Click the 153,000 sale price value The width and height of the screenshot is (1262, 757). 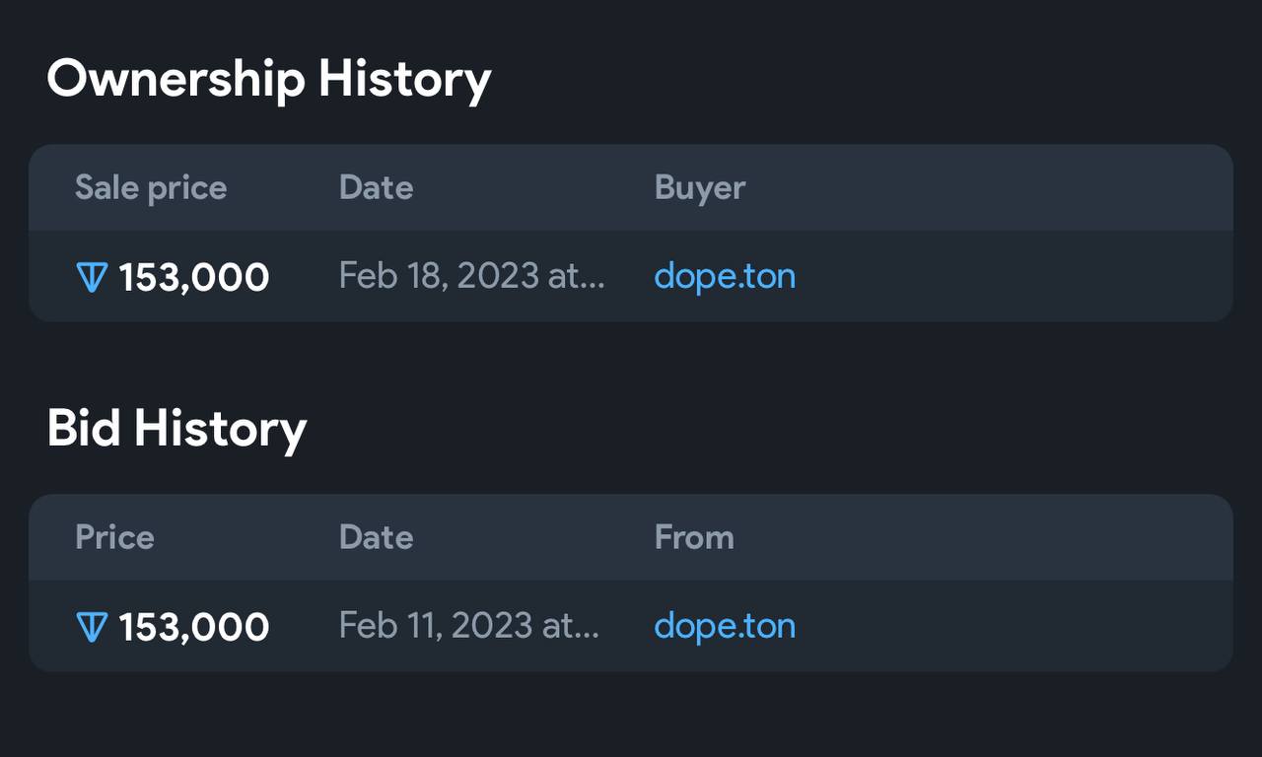194,278
